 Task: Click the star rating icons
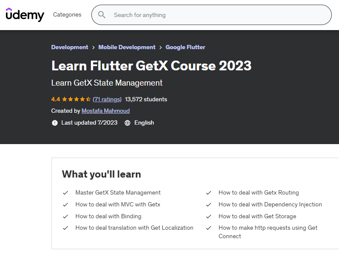pyautogui.click(x=76, y=100)
